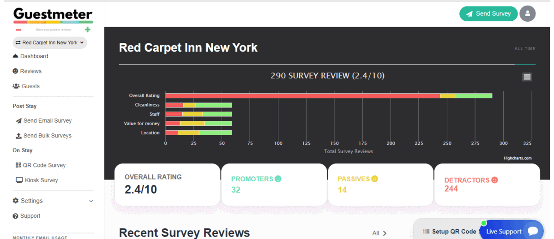Click Value for money yellow segment
Screen dimensions: 554x239
[x=192, y=123]
